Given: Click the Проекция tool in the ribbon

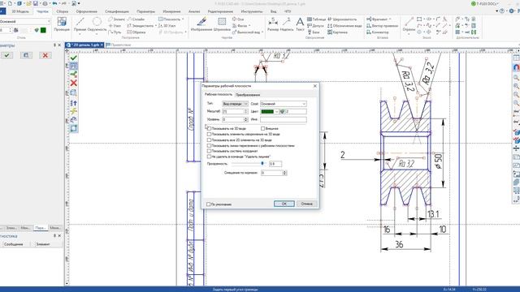Looking at the screenshot, I should tap(62, 24).
